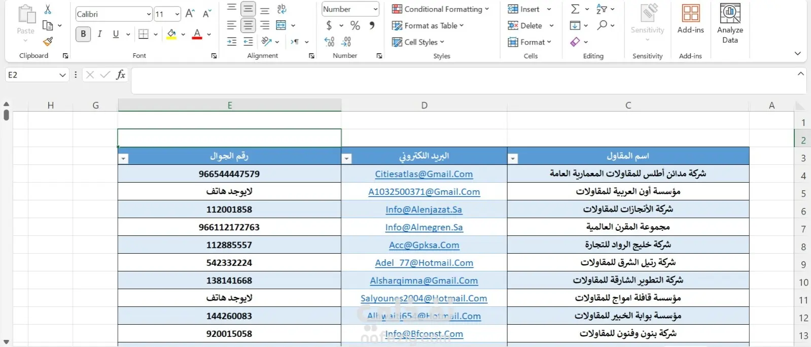Click the Add-ins icon
The height and width of the screenshot is (347, 811).
click(690, 19)
